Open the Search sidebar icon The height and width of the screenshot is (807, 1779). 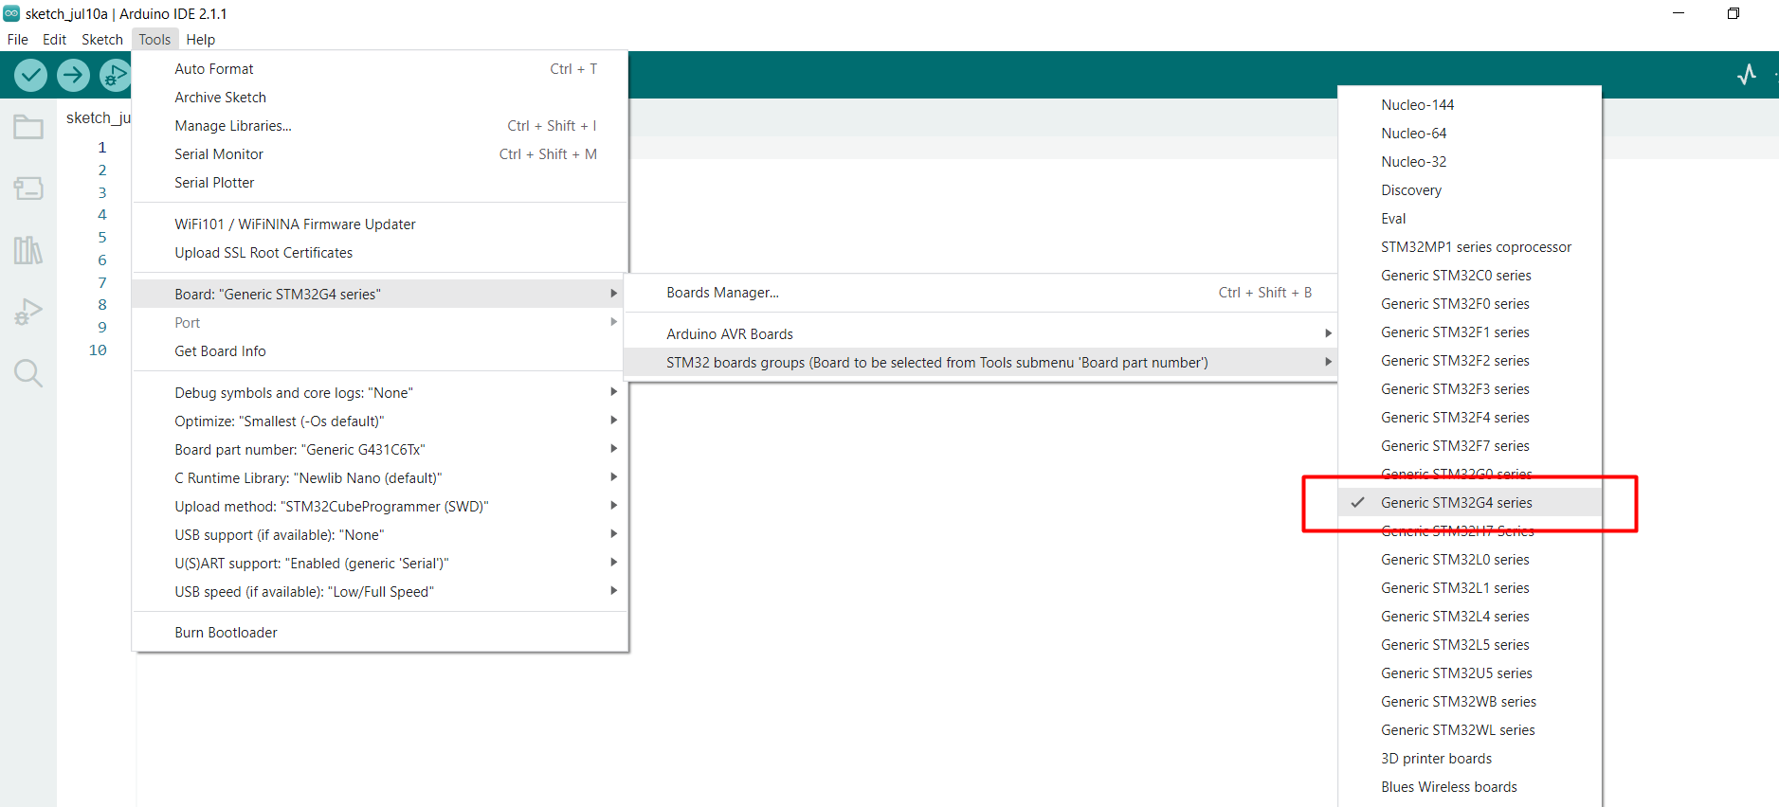click(x=28, y=373)
